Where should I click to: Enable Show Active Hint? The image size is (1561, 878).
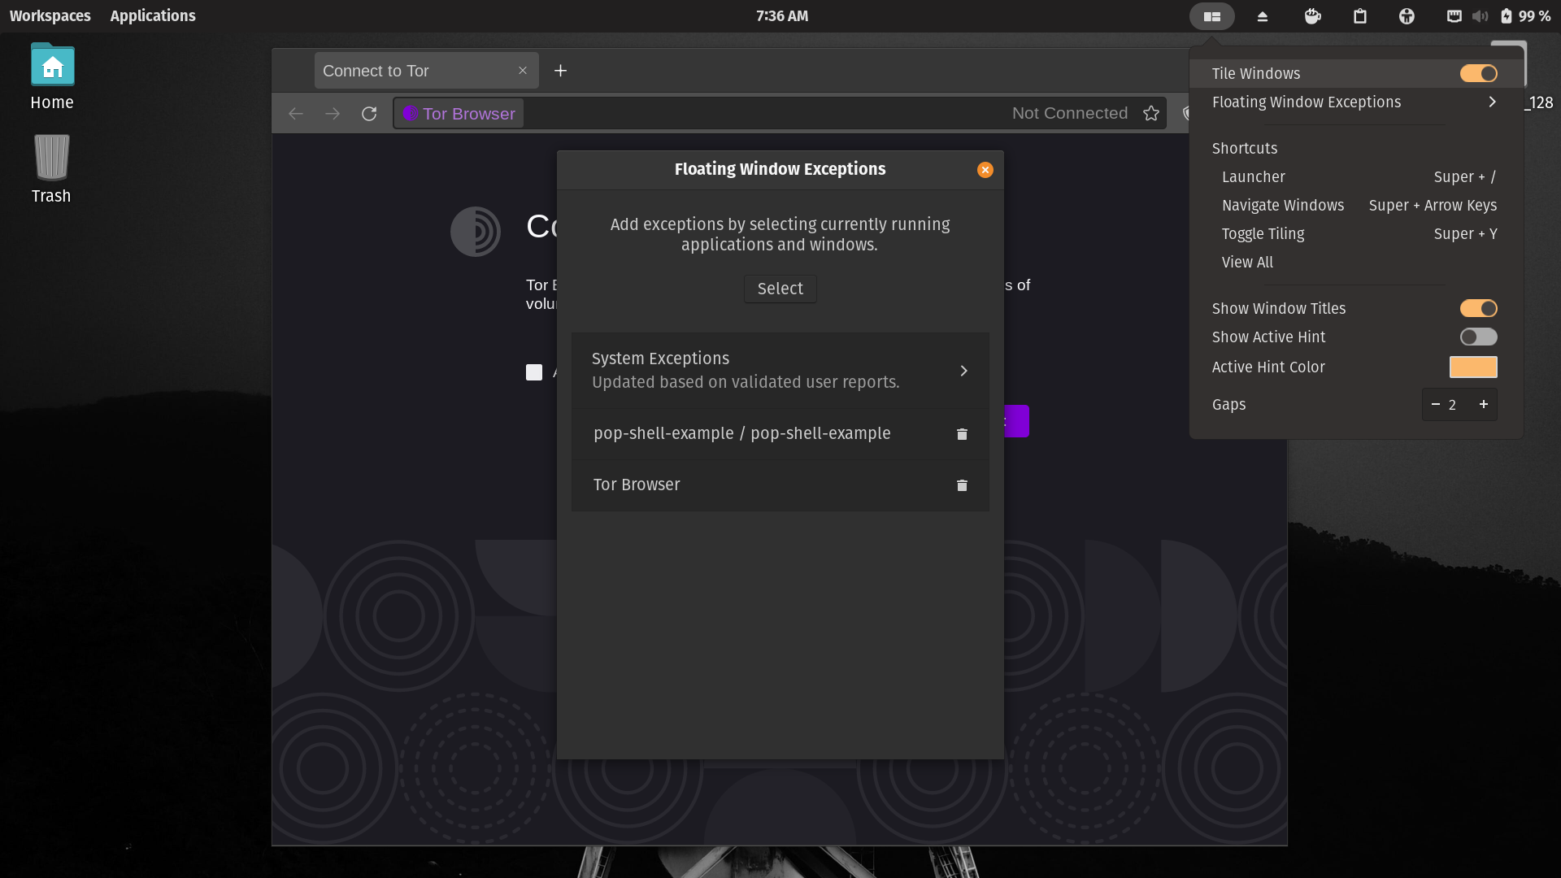pyautogui.click(x=1478, y=337)
